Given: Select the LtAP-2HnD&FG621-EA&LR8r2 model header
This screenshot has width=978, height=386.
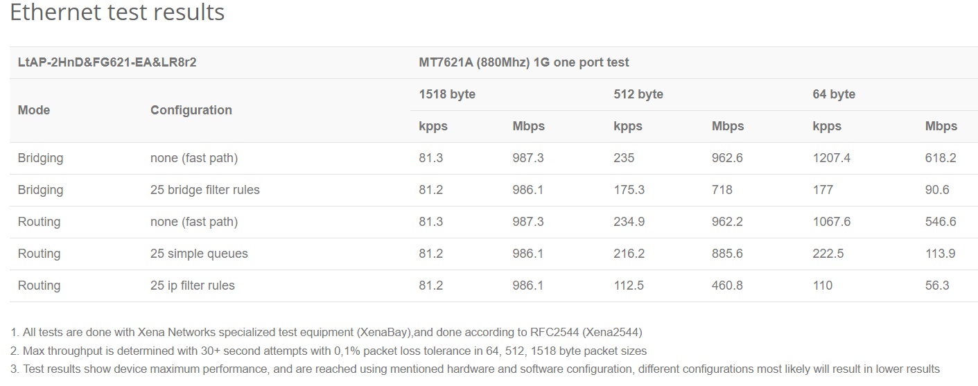Looking at the screenshot, I should pos(107,62).
